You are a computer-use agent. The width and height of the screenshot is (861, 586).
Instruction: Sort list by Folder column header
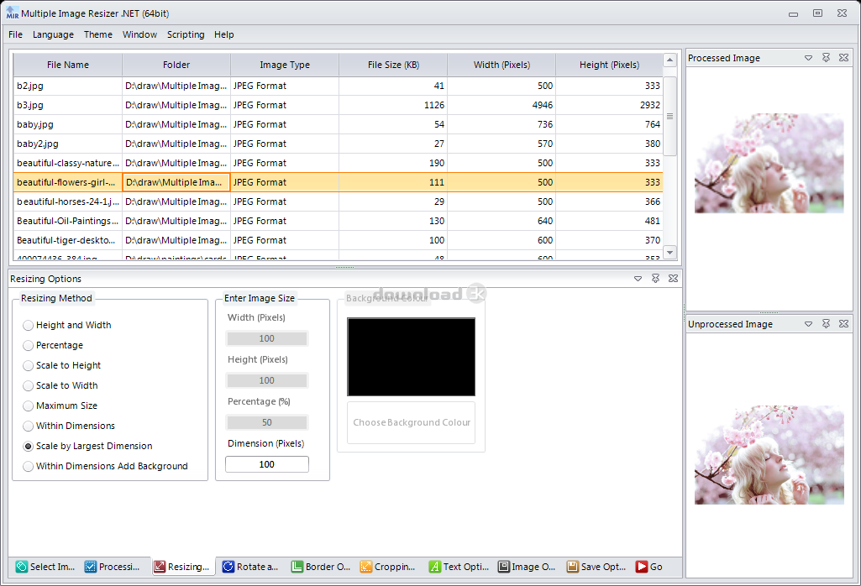[x=176, y=65]
